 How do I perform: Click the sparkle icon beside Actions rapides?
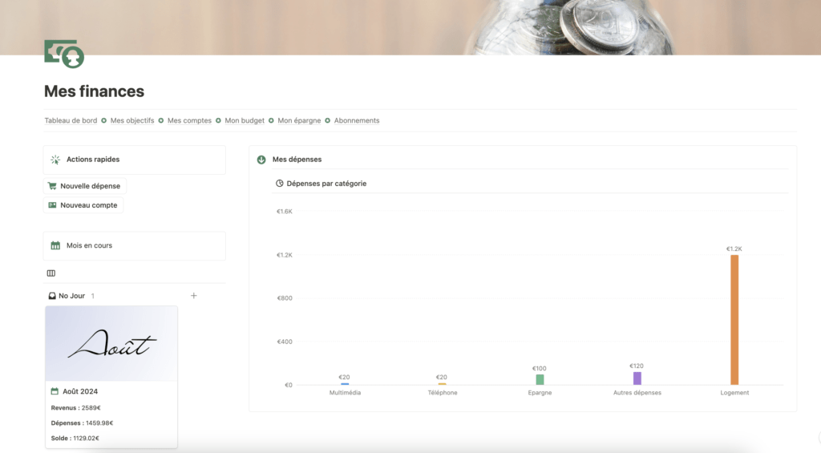[x=55, y=160]
